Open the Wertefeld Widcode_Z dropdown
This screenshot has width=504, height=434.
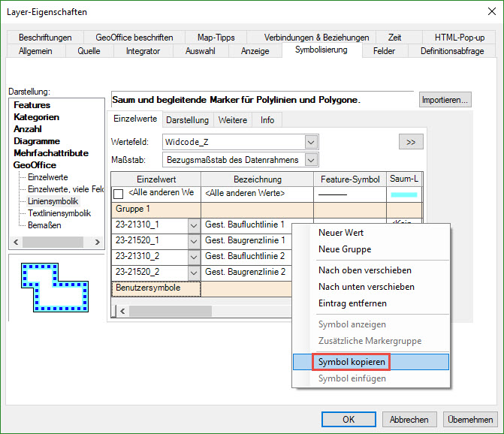point(311,142)
